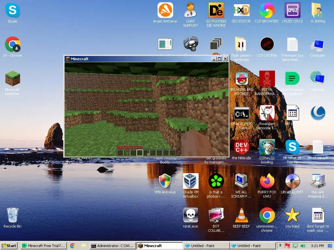Switch to the Untitled - Paint button beside Minecraft
Viewport: 334px width, 250px height.
(x=206, y=246)
